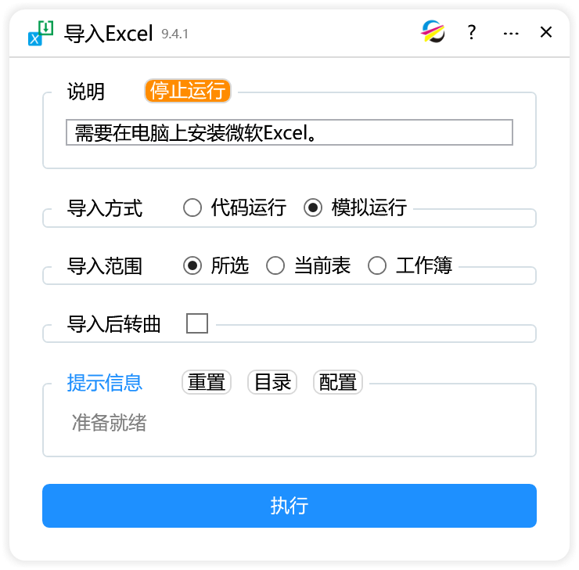Close the 导入Excel dialog window
Viewport: 579px width, 570px height.
point(546,32)
